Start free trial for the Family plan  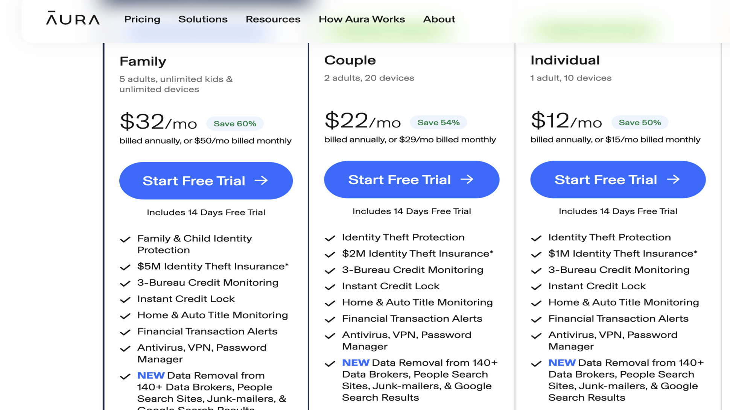click(x=206, y=181)
